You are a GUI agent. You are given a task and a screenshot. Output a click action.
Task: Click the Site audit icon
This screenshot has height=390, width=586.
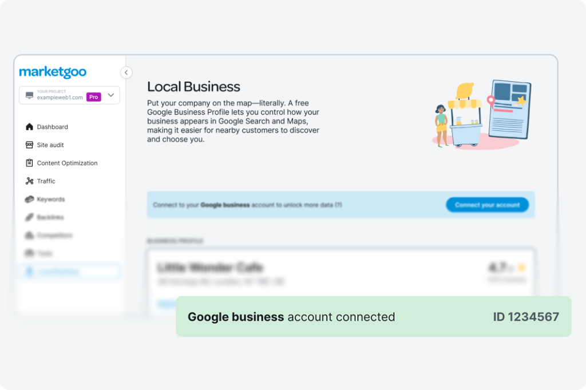pyautogui.click(x=29, y=145)
